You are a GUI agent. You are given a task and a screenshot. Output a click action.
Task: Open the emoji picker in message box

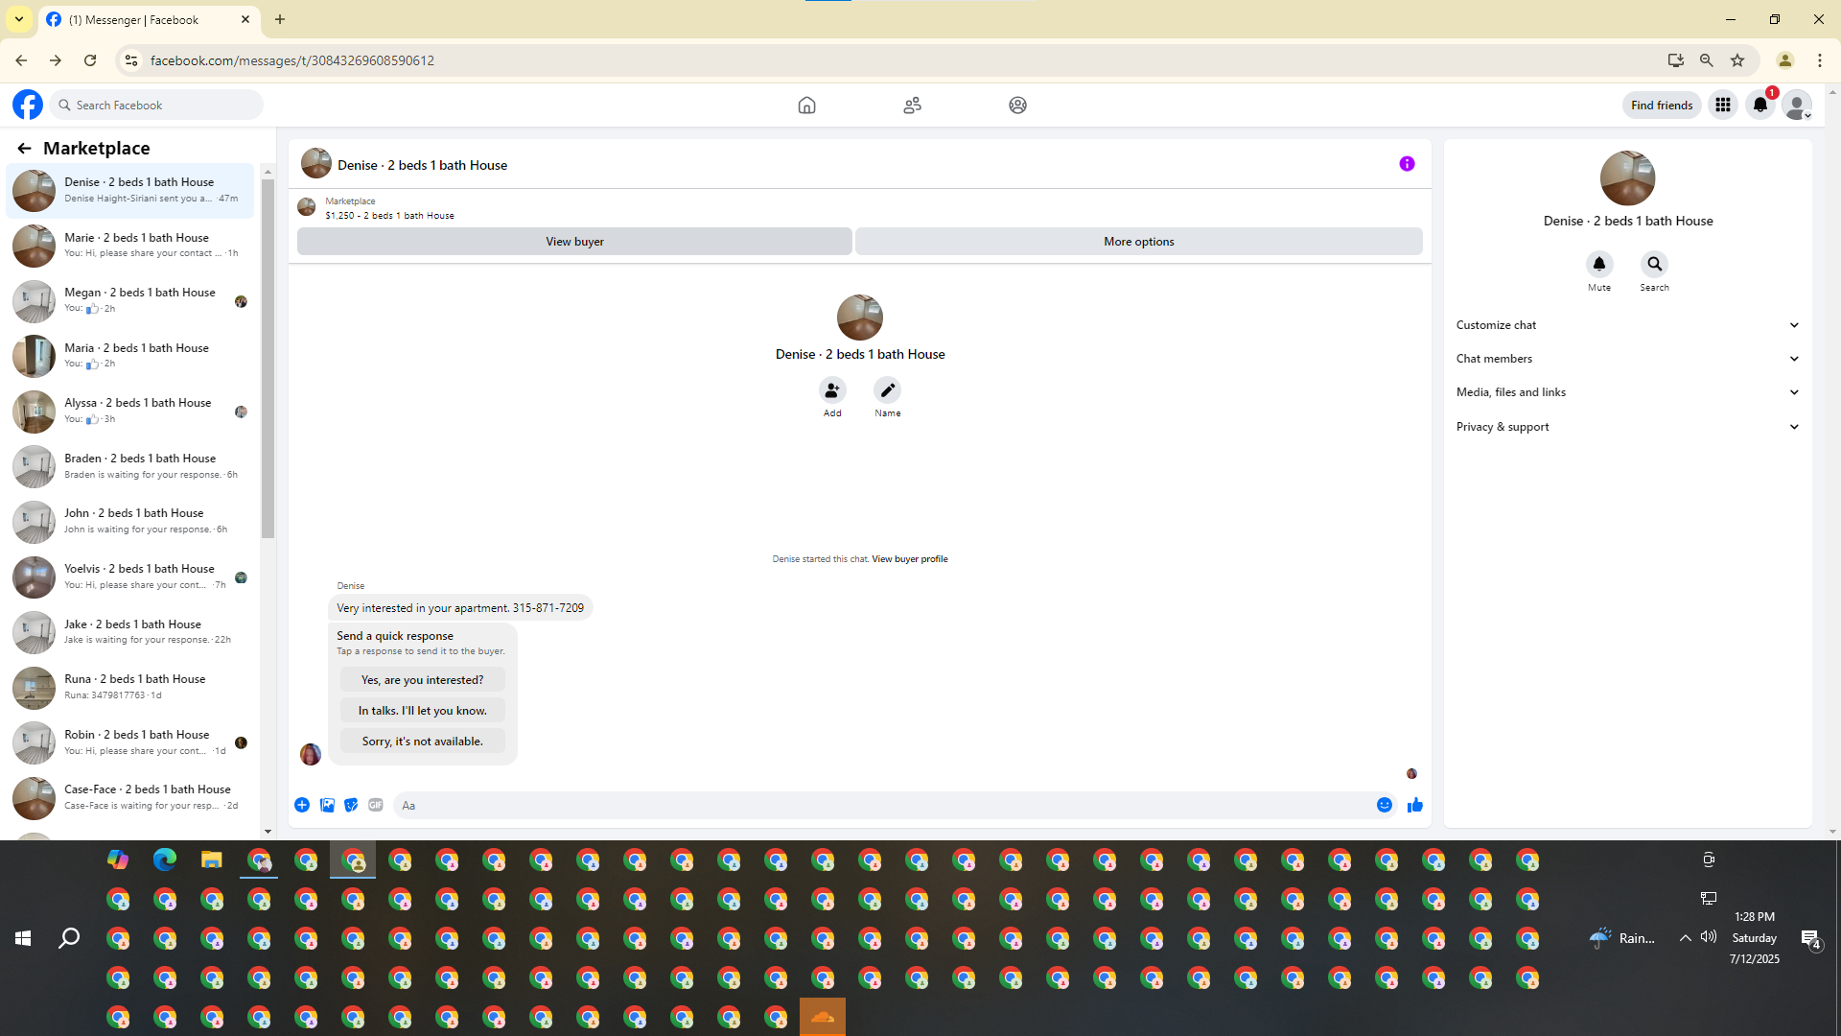click(1384, 805)
